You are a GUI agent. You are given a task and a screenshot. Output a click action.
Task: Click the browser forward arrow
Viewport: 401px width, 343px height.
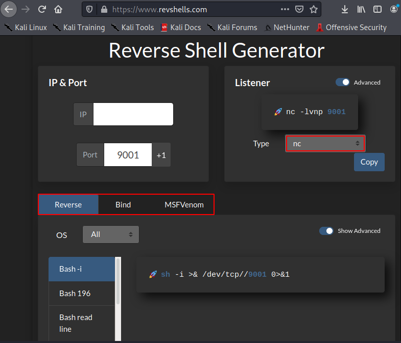point(26,10)
